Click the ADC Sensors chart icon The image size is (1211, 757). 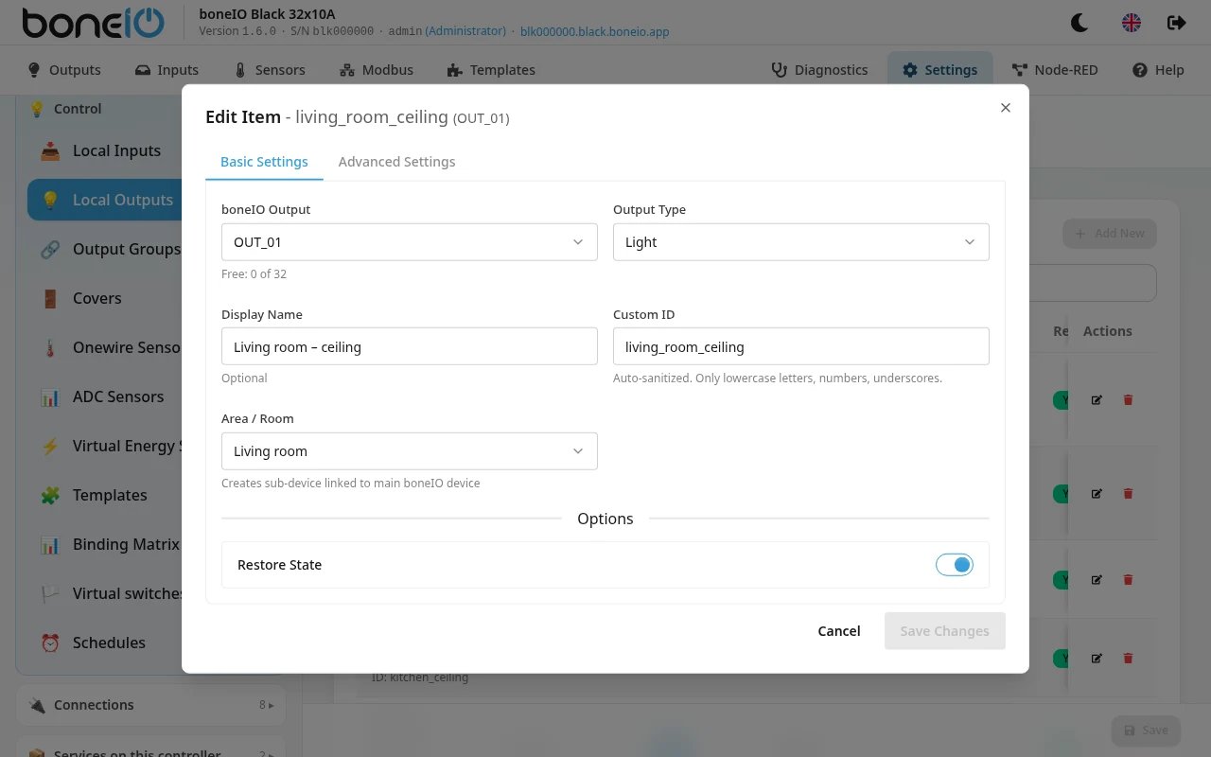point(50,396)
